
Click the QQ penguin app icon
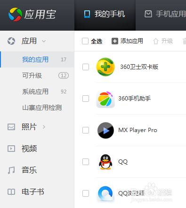(105, 162)
